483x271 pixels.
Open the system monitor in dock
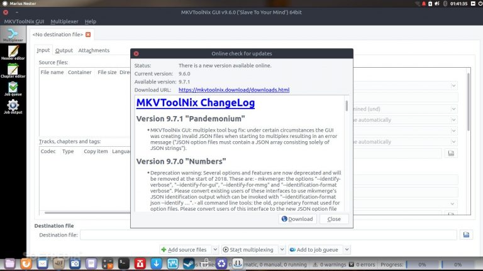click(x=172, y=263)
